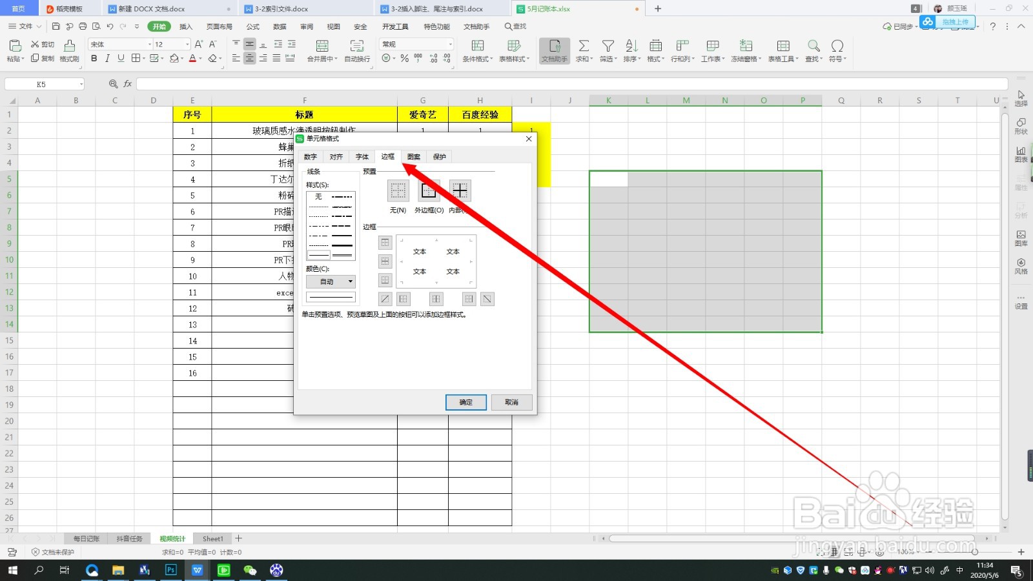Toggle the vertical middle border button
Image resolution: width=1033 pixels, height=581 pixels.
click(x=436, y=299)
